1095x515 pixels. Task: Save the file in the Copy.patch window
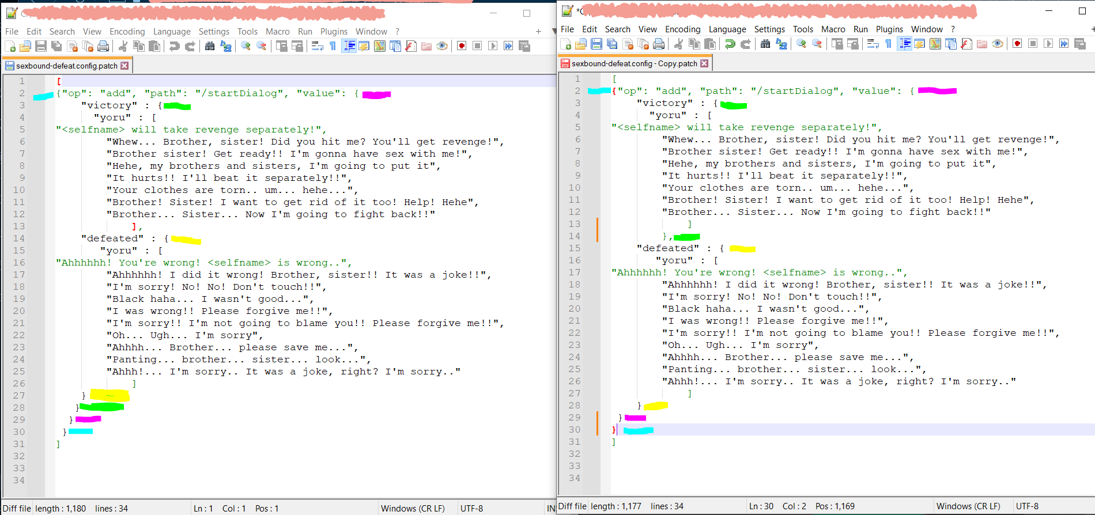pos(596,44)
